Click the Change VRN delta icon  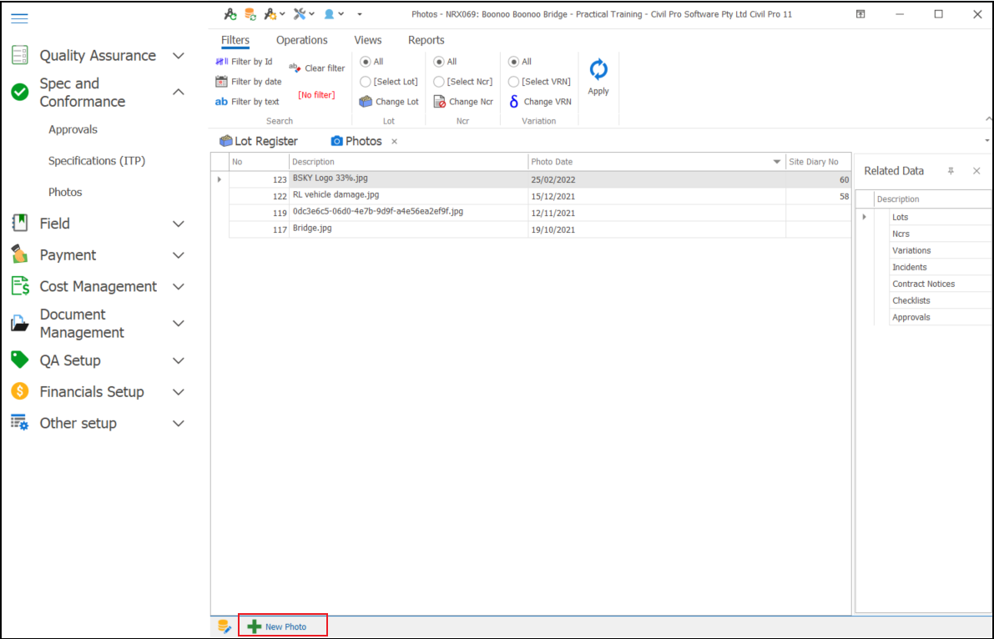[514, 102]
